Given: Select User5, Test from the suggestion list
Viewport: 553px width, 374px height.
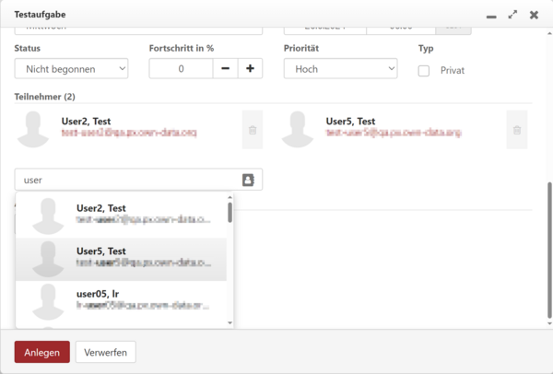Looking at the screenshot, I should [121, 259].
